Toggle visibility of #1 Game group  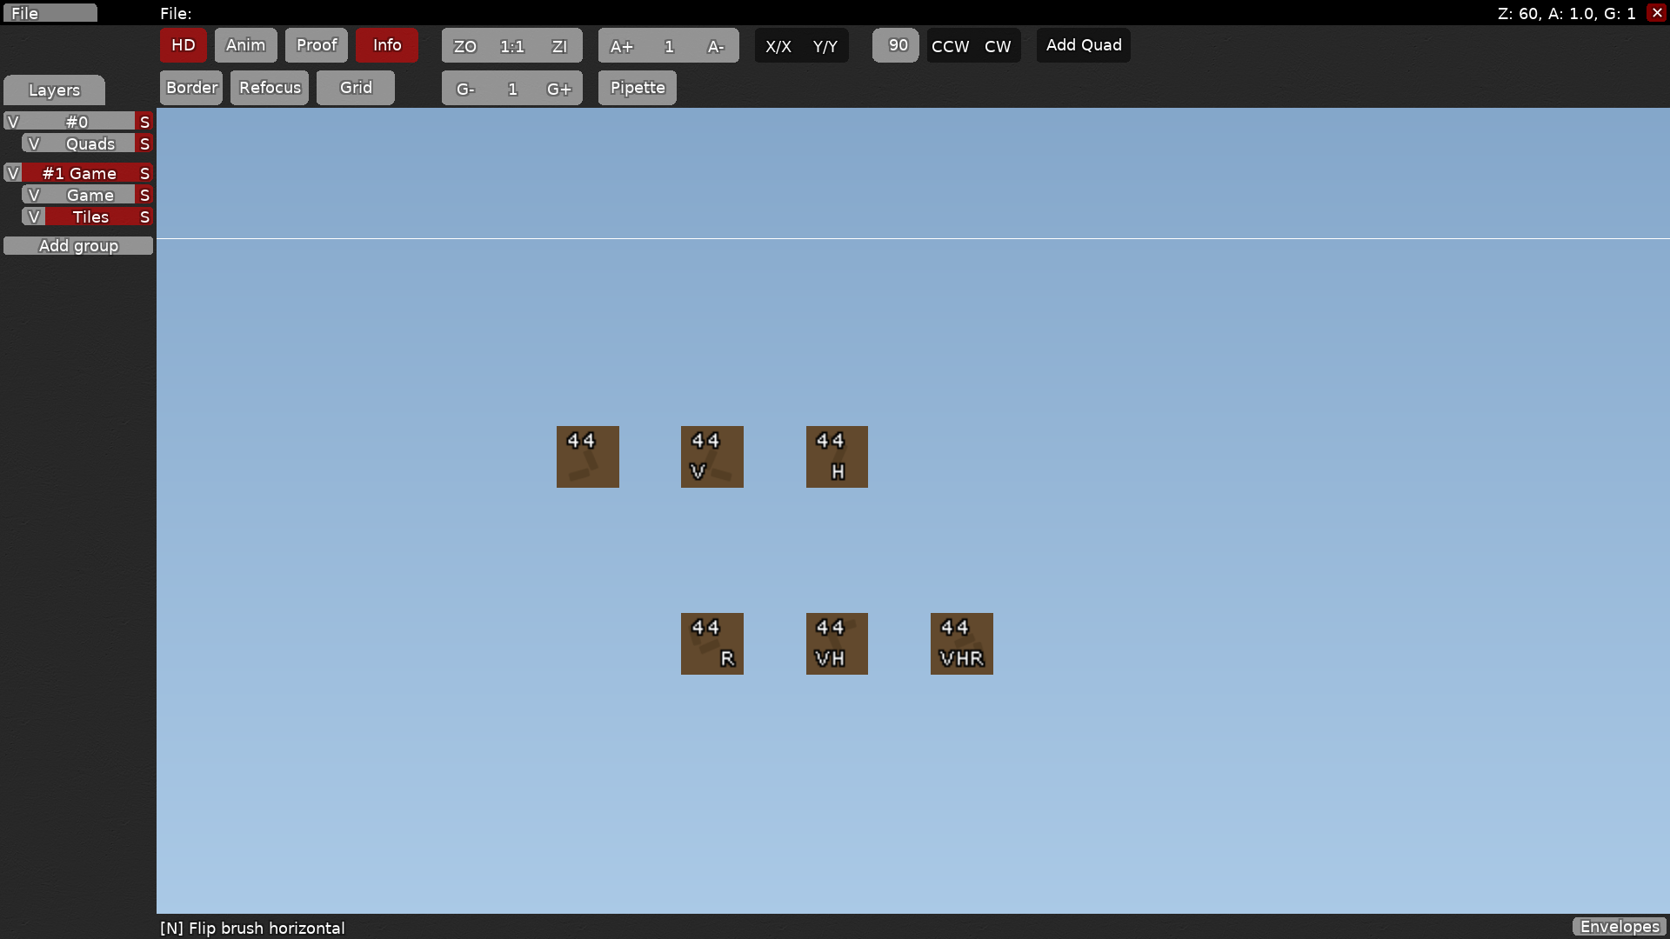(x=12, y=173)
